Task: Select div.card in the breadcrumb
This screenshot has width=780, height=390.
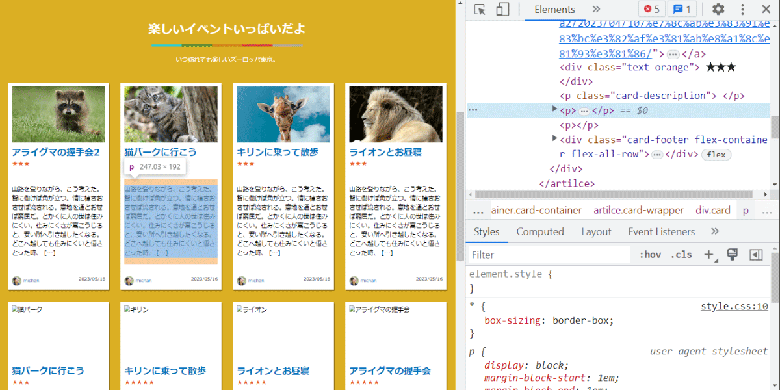Action: tap(713, 210)
